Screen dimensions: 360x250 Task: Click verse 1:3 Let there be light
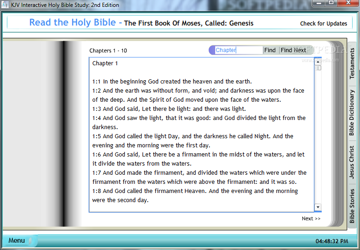[x=169, y=109]
